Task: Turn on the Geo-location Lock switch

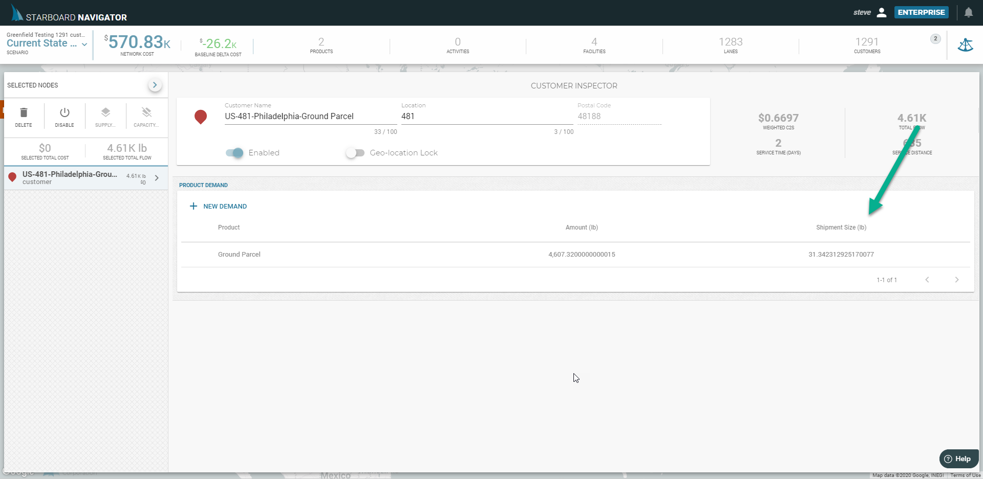Action: (x=355, y=153)
